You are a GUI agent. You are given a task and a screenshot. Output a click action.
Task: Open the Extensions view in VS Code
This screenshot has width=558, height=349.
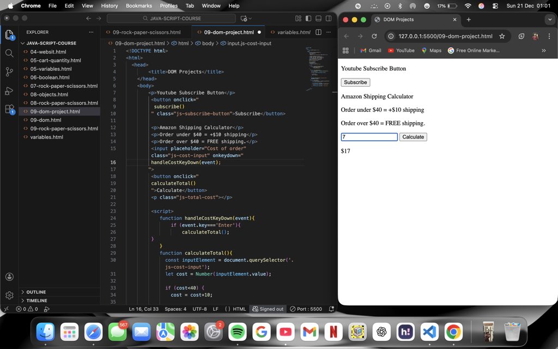click(x=10, y=109)
